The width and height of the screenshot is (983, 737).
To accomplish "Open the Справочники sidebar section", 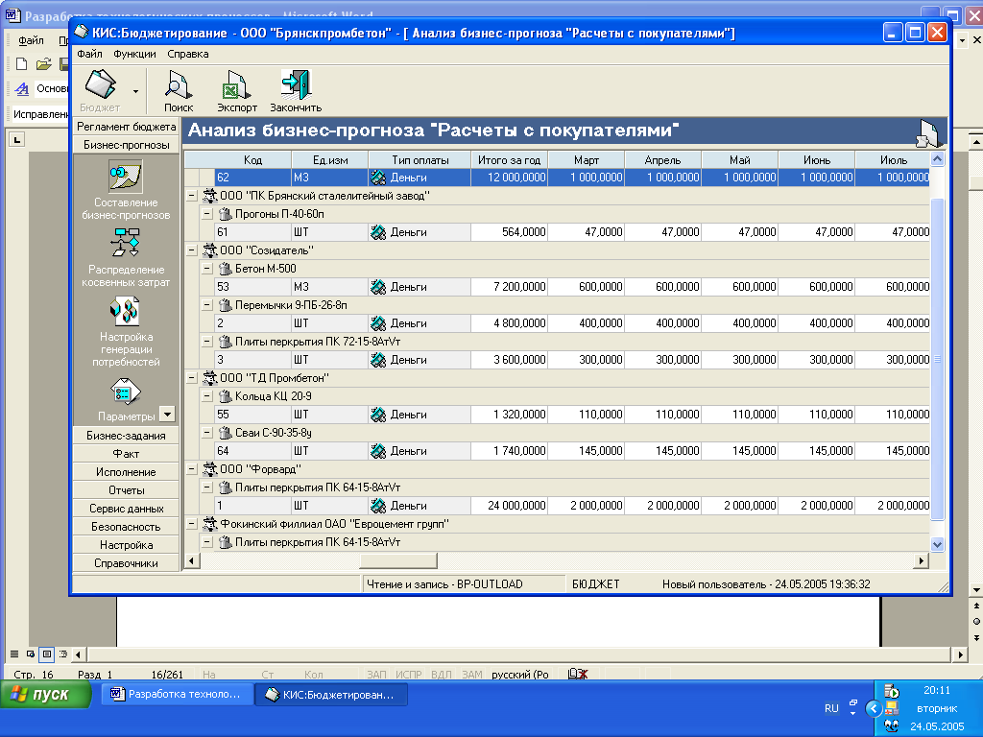I will (x=126, y=563).
